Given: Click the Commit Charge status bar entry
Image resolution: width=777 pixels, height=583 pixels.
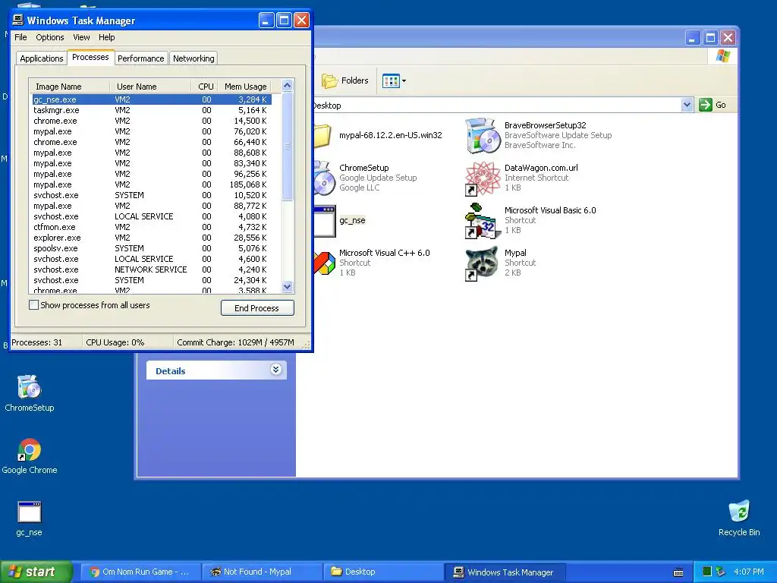Looking at the screenshot, I should [x=236, y=342].
